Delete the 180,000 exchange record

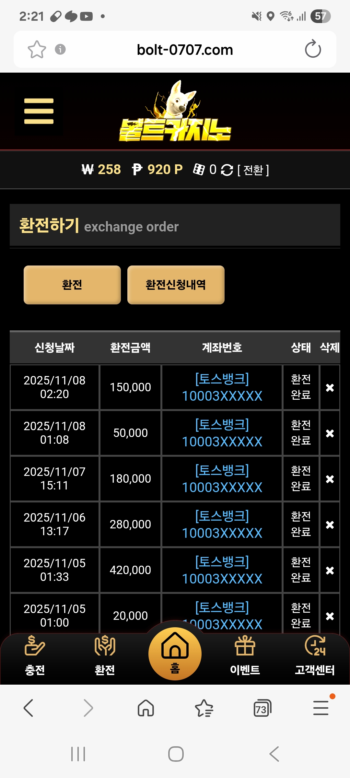(x=330, y=479)
